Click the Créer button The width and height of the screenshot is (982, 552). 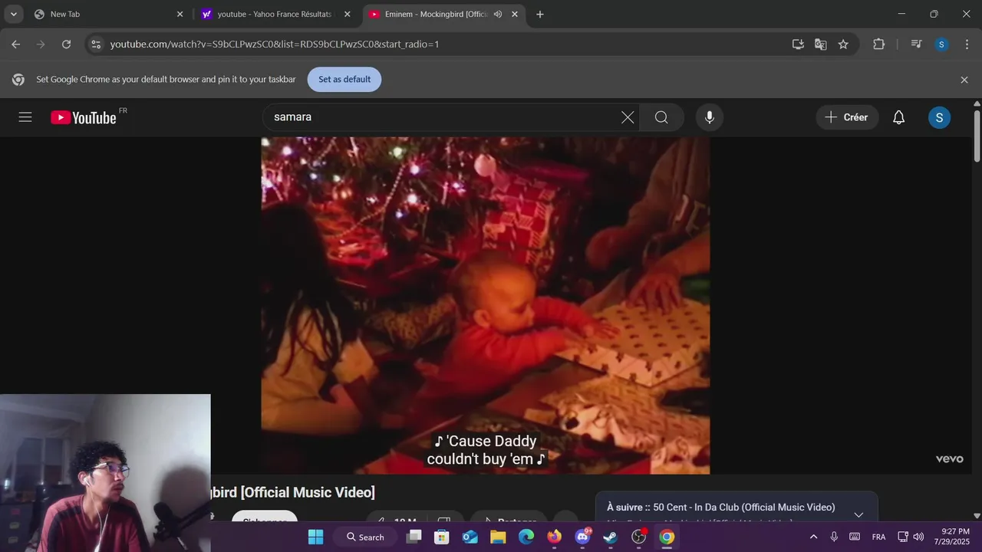[847, 117]
